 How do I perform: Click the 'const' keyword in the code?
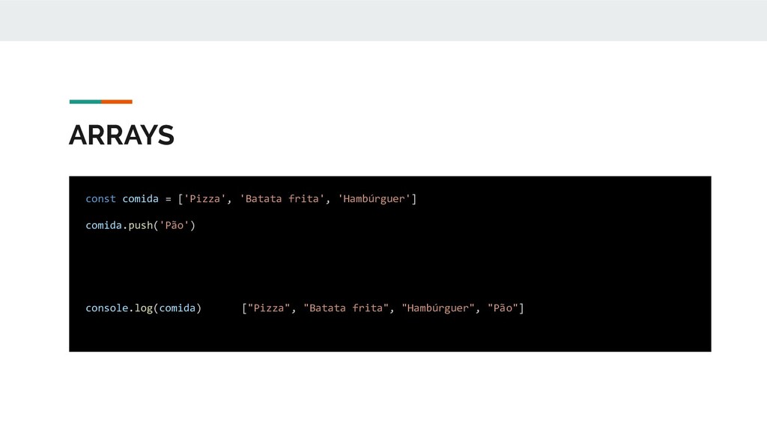tap(101, 199)
